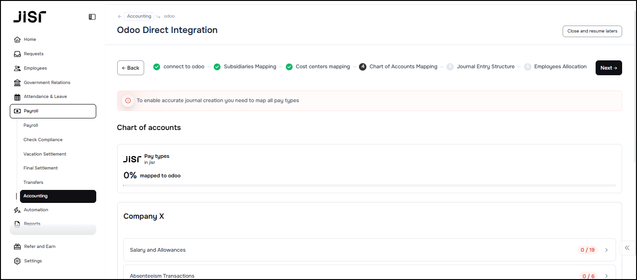The image size is (637, 280).
Task: Click the Attendance & Leave calendar icon
Action: [17, 97]
